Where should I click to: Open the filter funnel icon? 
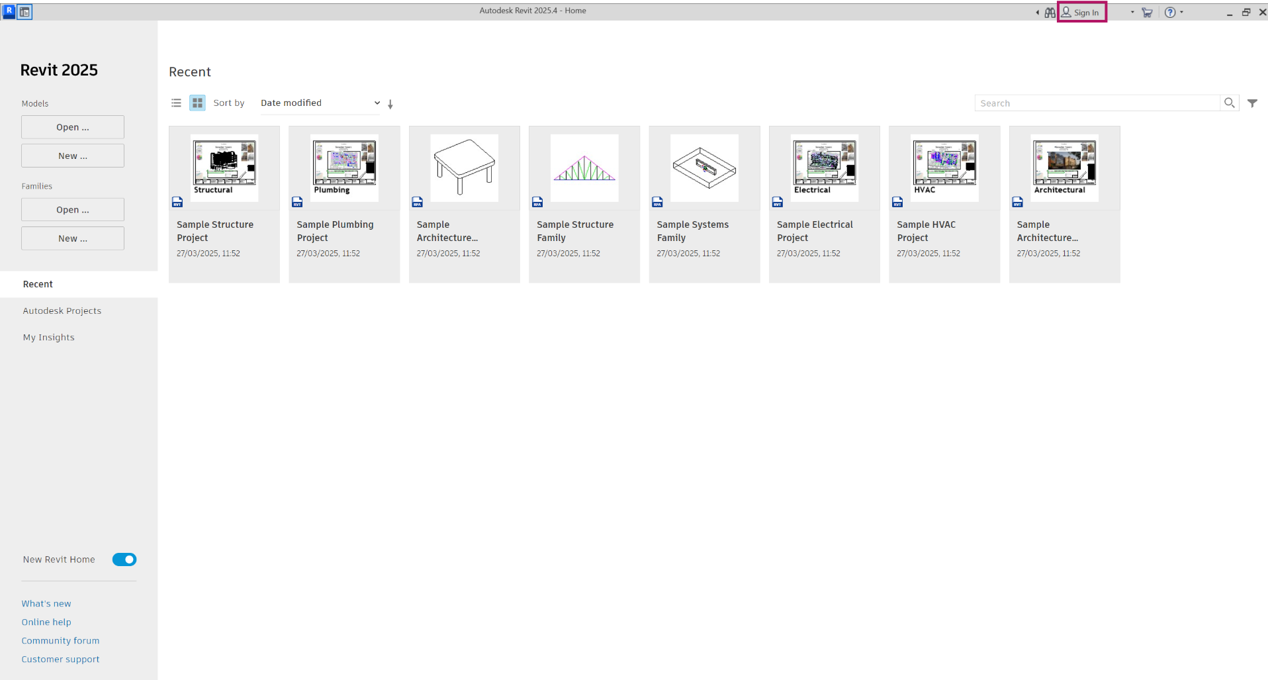1252,103
